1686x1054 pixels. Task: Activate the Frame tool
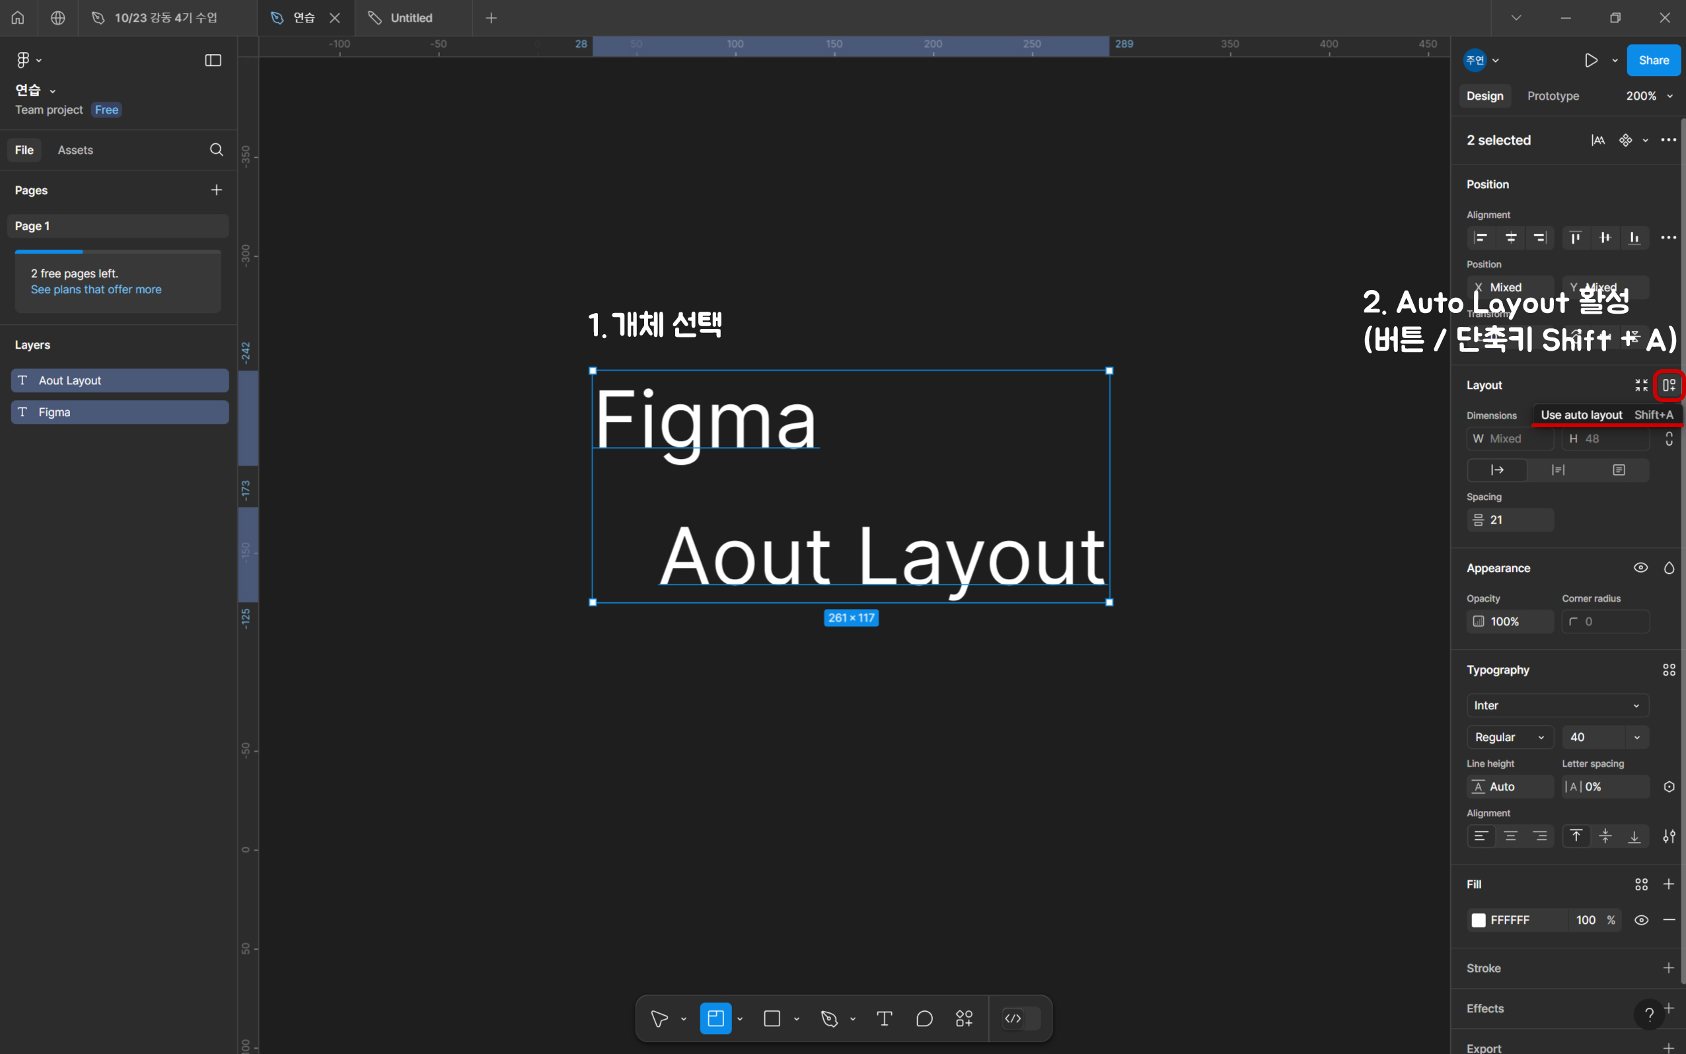[x=715, y=1018]
